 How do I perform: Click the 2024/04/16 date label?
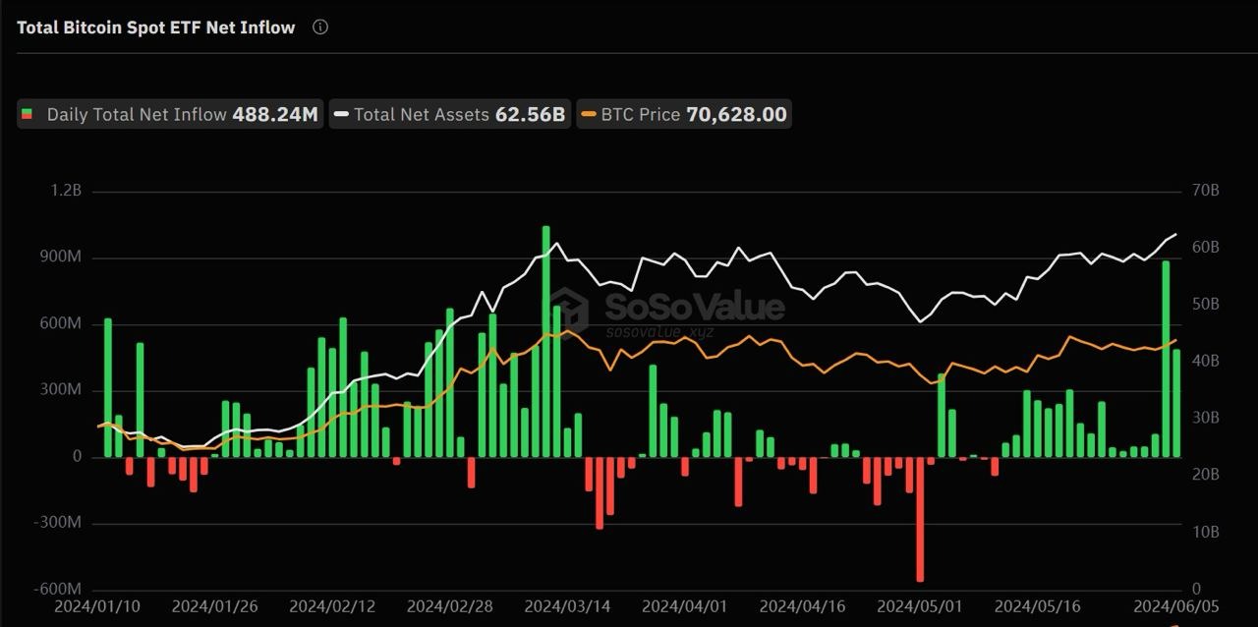click(x=803, y=606)
